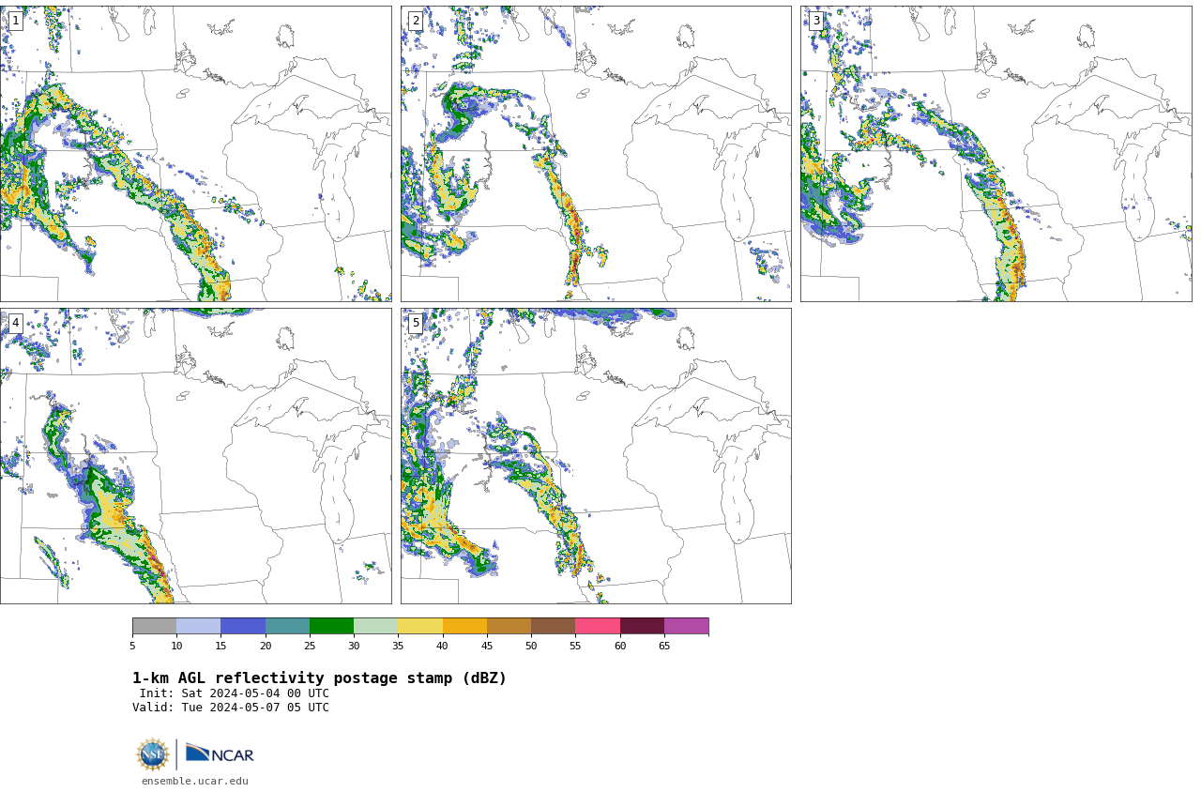Click the orange 40-45 dBZ swatch
1201x792 pixels.
[x=464, y=626]
